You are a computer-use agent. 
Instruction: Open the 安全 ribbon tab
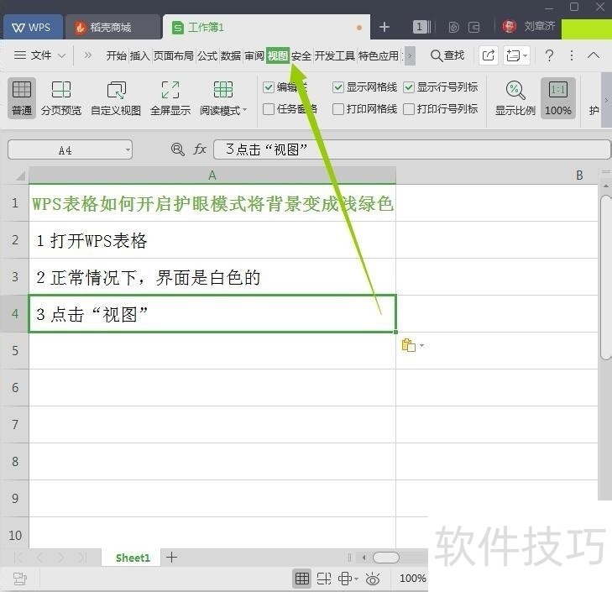pyautogui.click(x=301, y=55)
